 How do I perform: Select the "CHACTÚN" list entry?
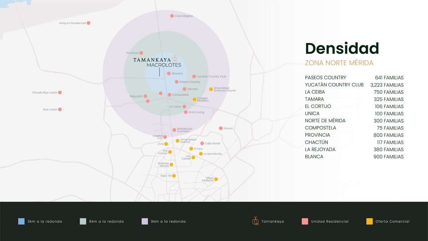coord(316,142)
